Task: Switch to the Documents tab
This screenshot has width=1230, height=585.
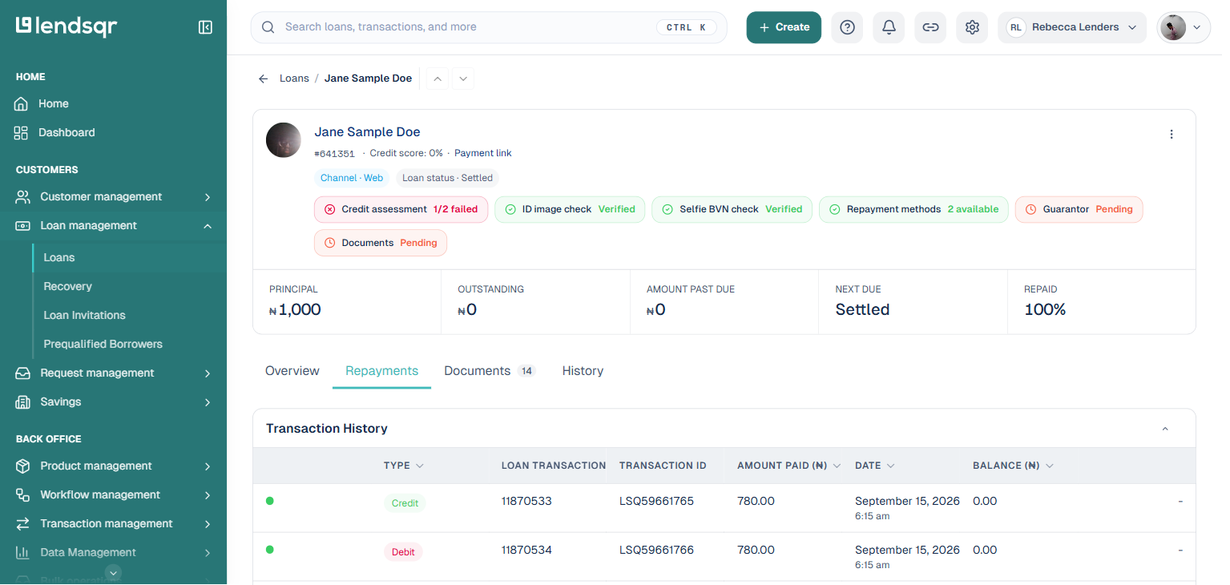Action: pyautogui.click(x=490, y=371)
